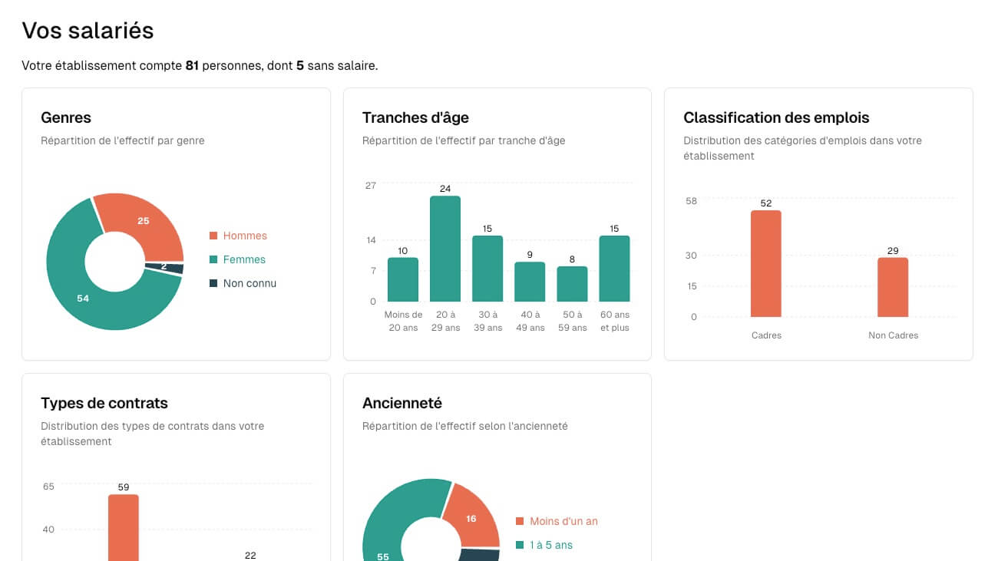Click the teal swatch beside 1 à 5 ans

(520, 545)
